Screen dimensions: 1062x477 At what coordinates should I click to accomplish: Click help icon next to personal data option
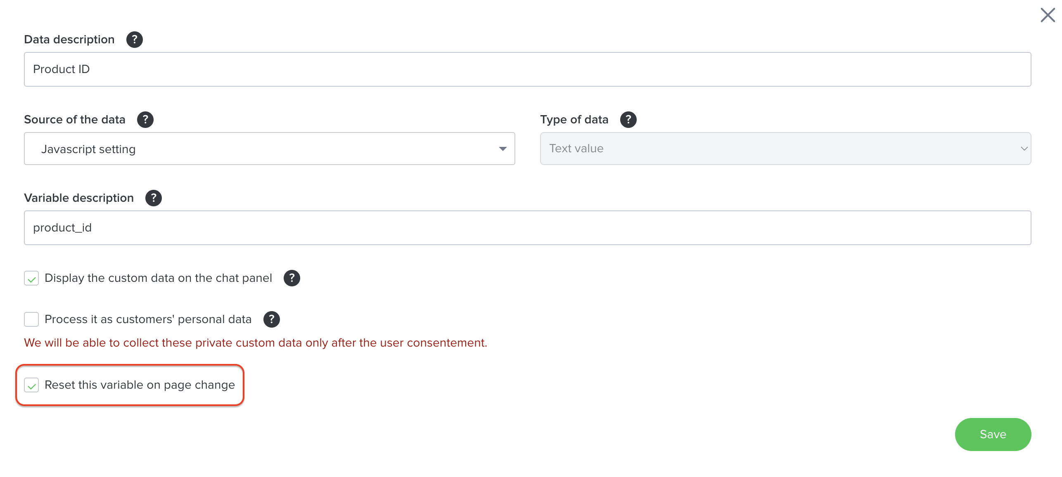[x=271, y=319]
